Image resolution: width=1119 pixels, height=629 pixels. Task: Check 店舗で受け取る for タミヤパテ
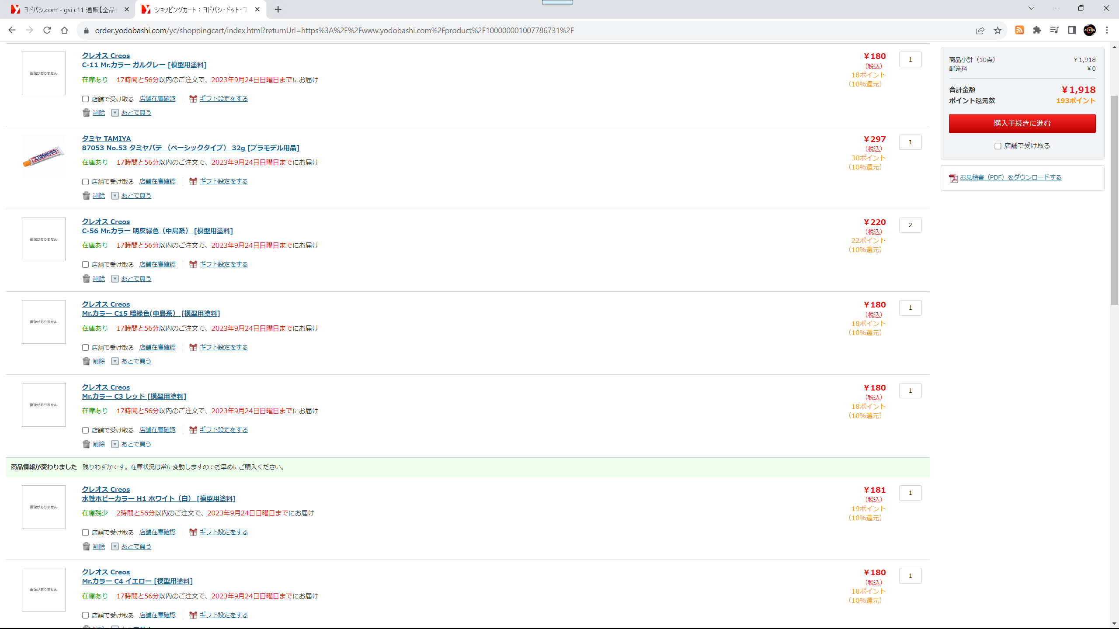point(86,182)
